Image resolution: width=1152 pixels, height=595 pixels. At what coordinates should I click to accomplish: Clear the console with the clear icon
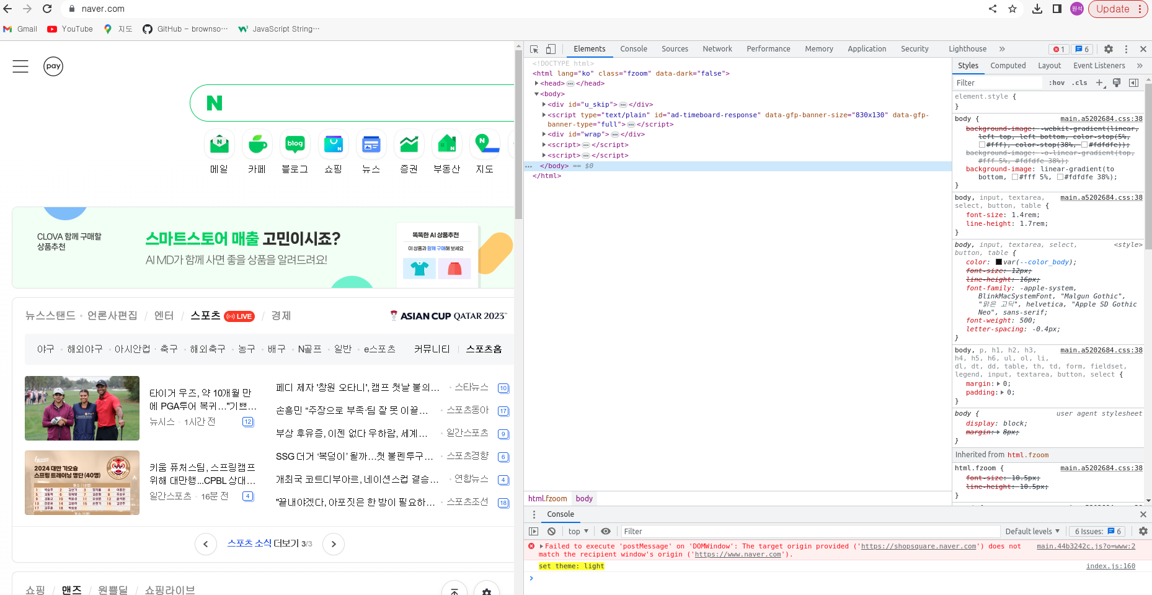pos(551,531)
